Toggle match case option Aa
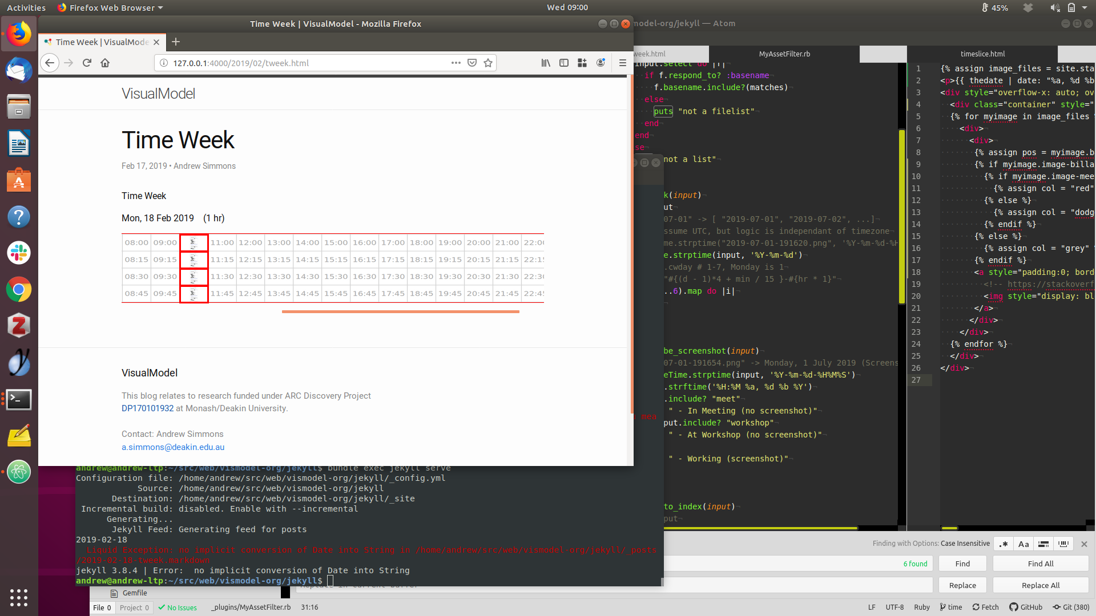The height and width of the screenshot is (616, 1096). point(1024,544)
